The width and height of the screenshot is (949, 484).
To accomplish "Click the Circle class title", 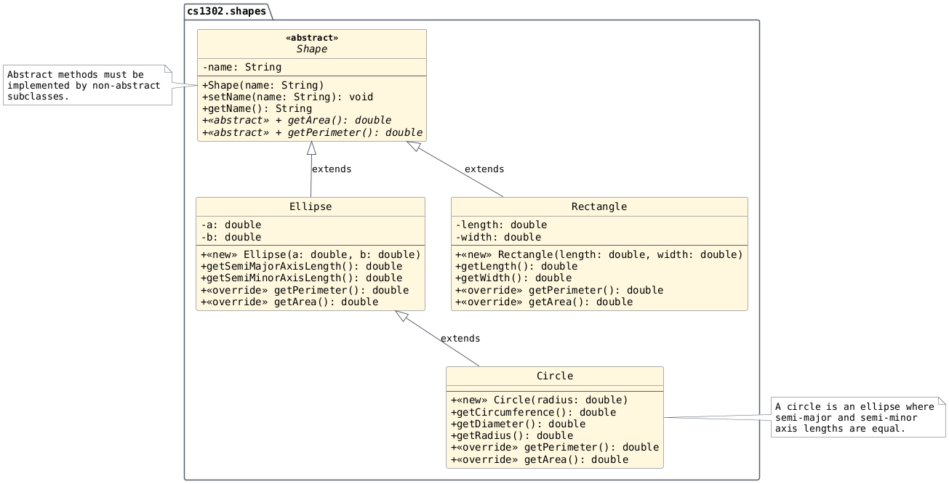I will (x=555, y=376).
